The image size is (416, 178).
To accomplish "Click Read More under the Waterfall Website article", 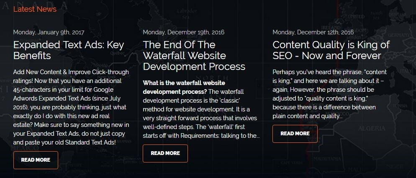I will click(x=165, y=153).
